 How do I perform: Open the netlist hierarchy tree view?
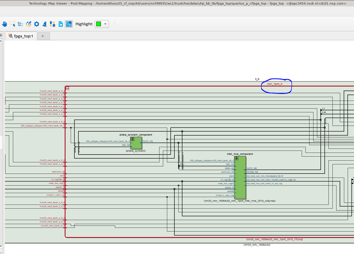pos(20,24)
